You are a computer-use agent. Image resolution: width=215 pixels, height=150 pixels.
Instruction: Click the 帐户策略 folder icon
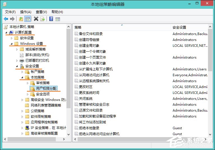pyautogui.click(x=27, y=72)
